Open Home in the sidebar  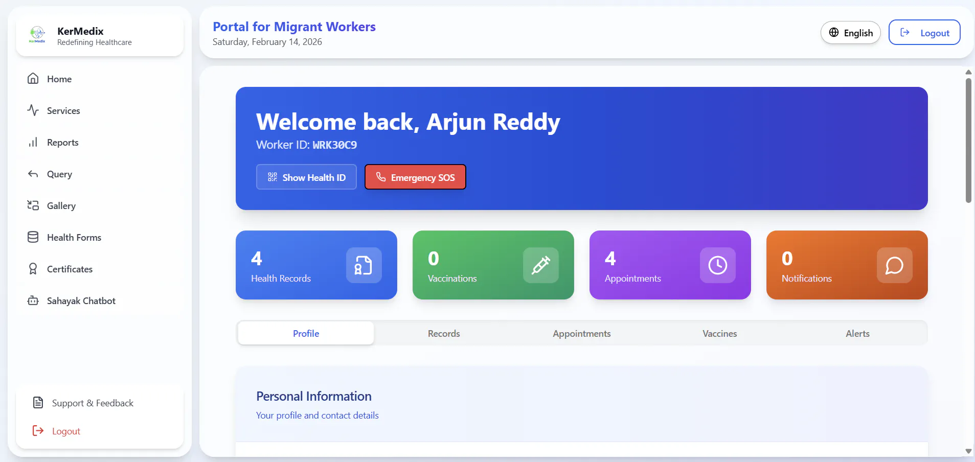point(100,79)
